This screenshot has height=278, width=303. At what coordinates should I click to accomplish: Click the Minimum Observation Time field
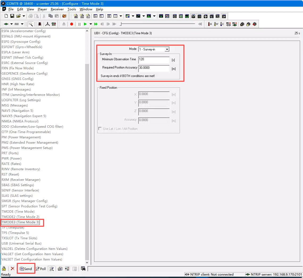tap(154, 60)
